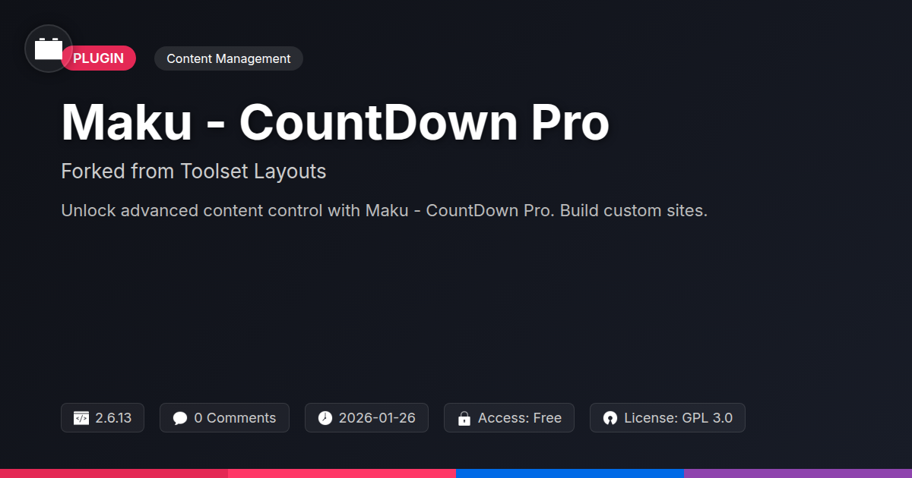Click the plugin block icon in circle
Image resolution: width=912 pixels, height=478 pixels.
coord(49,49)
